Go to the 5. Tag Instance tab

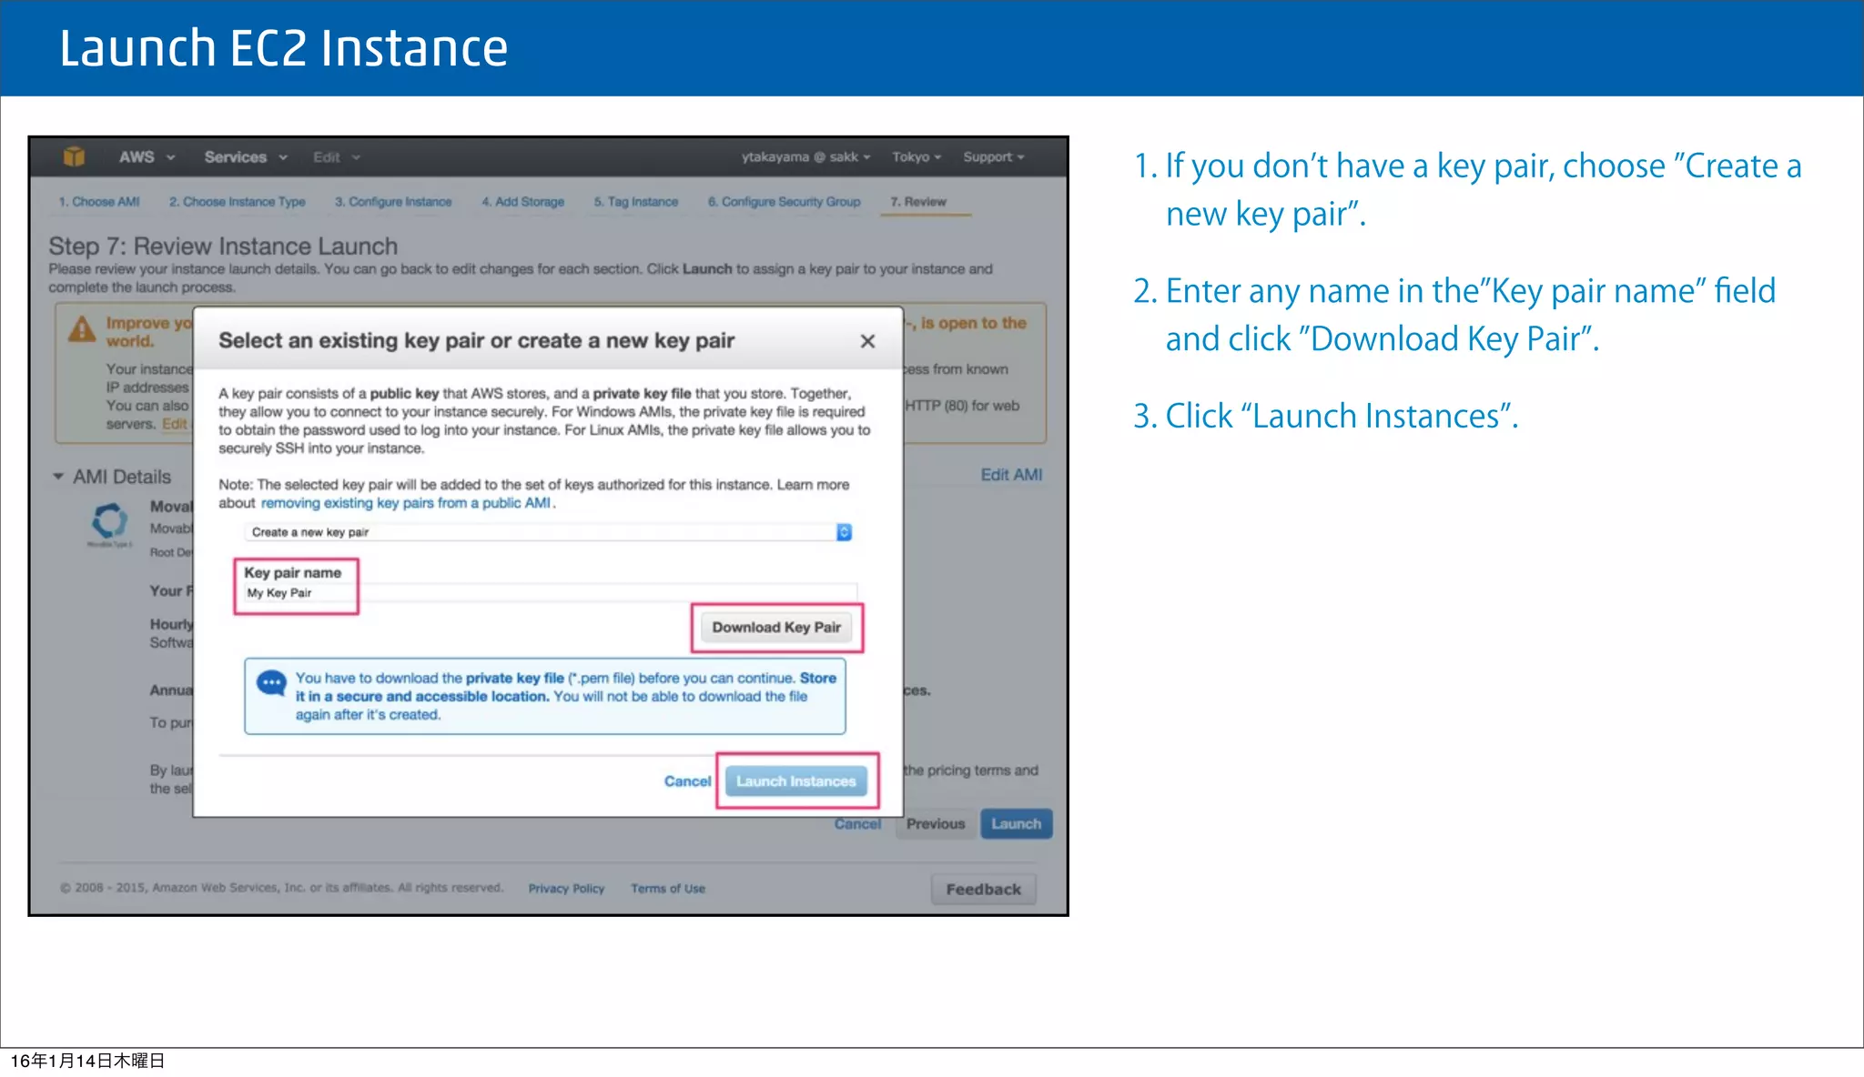pyautogui.click(x=636, y=202)
